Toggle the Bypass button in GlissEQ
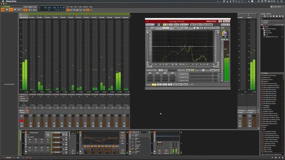285x160 pixels. 226,21
